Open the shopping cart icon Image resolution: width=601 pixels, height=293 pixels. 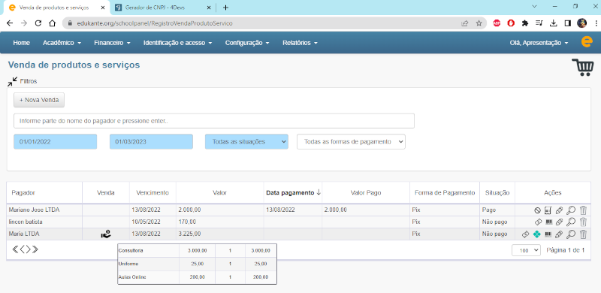point(583,68)
